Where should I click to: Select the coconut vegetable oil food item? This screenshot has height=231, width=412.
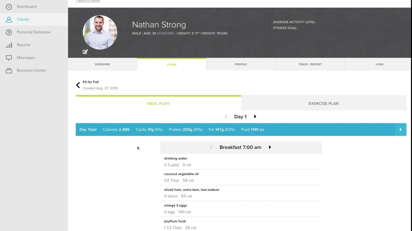(x=181, y=174)
